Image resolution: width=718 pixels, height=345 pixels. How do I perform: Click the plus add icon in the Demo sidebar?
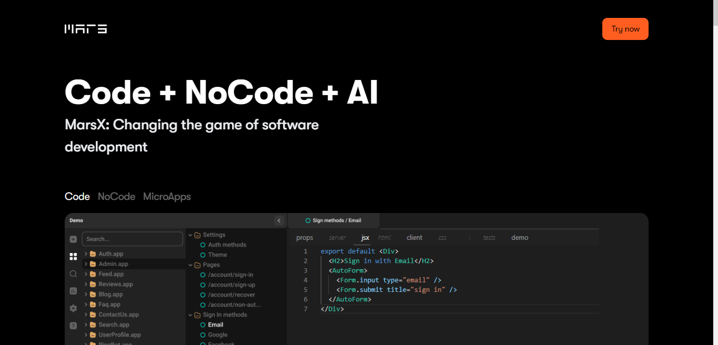pos(73,239)
